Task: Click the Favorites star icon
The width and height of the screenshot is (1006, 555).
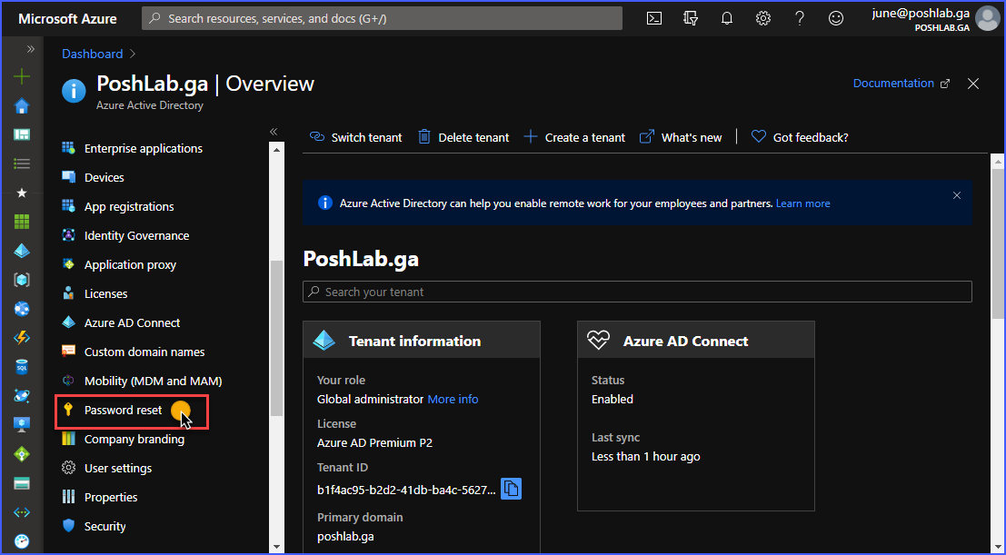Action: coord(22,193)
